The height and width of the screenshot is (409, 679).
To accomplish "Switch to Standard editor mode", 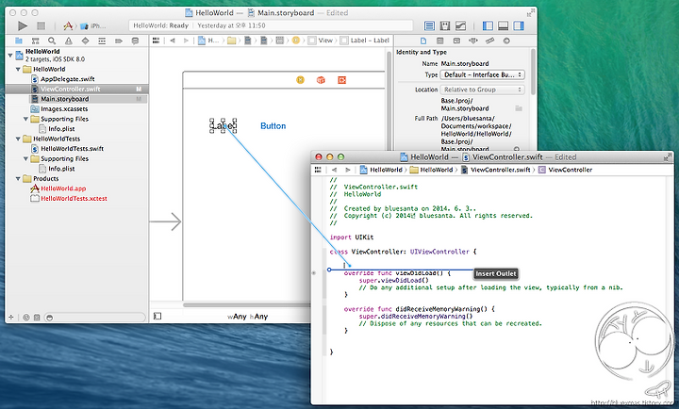I will (429, 26).
